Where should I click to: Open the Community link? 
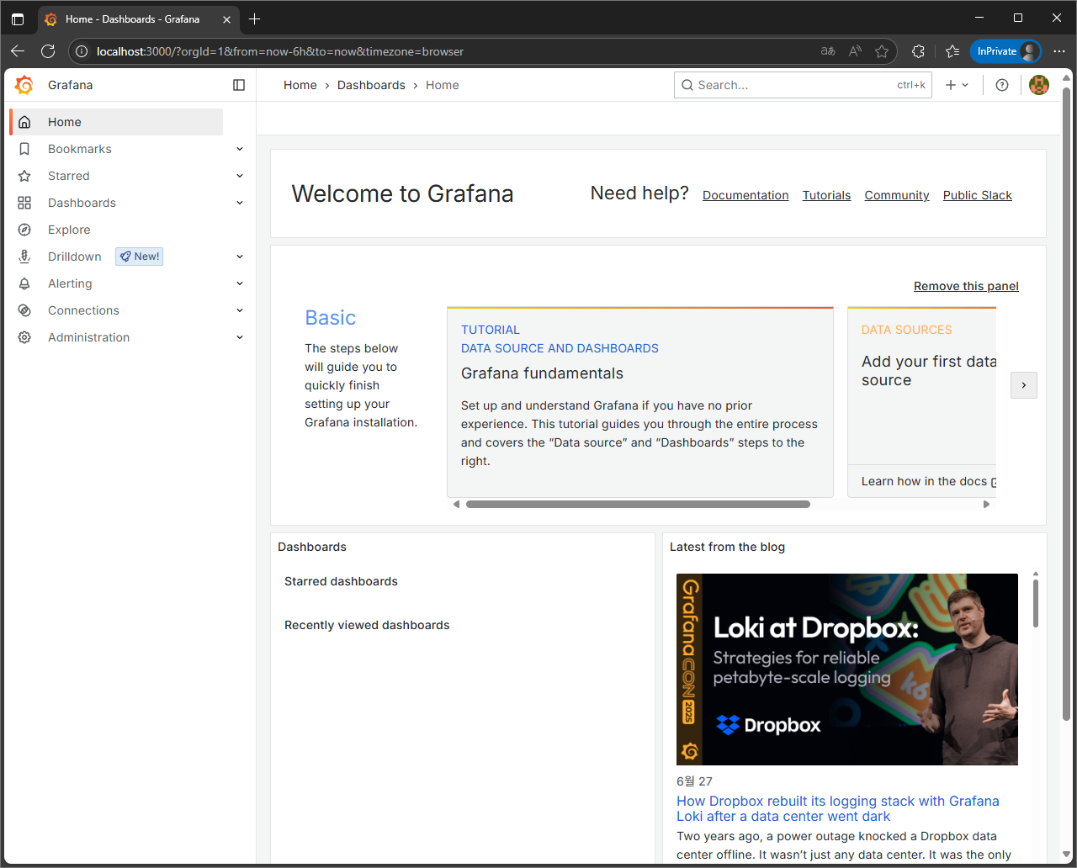click(x=897, y=195)
